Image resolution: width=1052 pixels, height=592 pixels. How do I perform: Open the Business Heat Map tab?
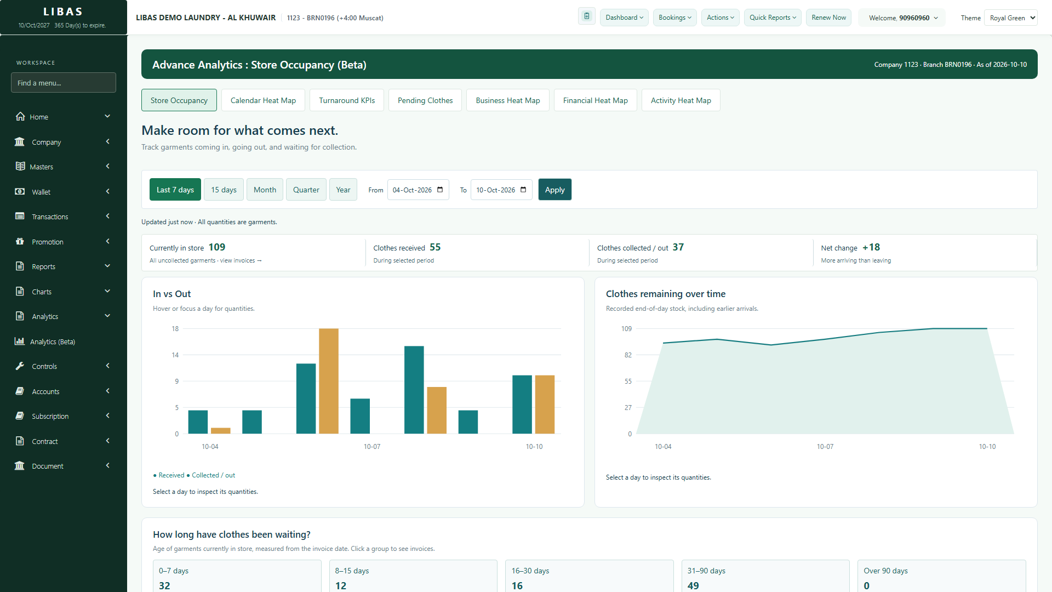pos(507,100)
